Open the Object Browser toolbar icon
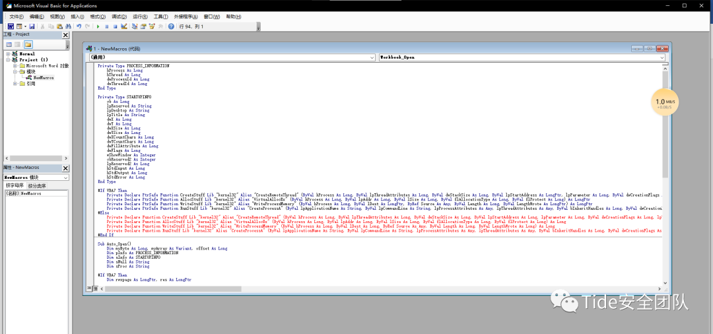The width and height of the screenshot is (713, 334). pos(152,26)
